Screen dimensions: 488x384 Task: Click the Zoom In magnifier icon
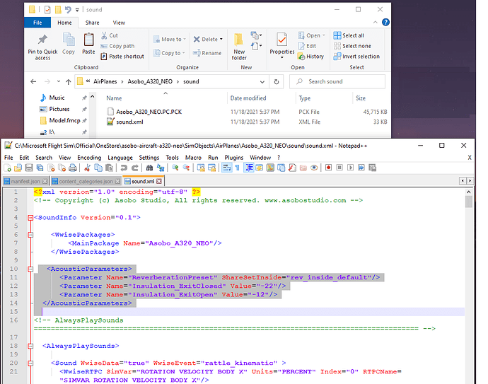tap(175, 168)
